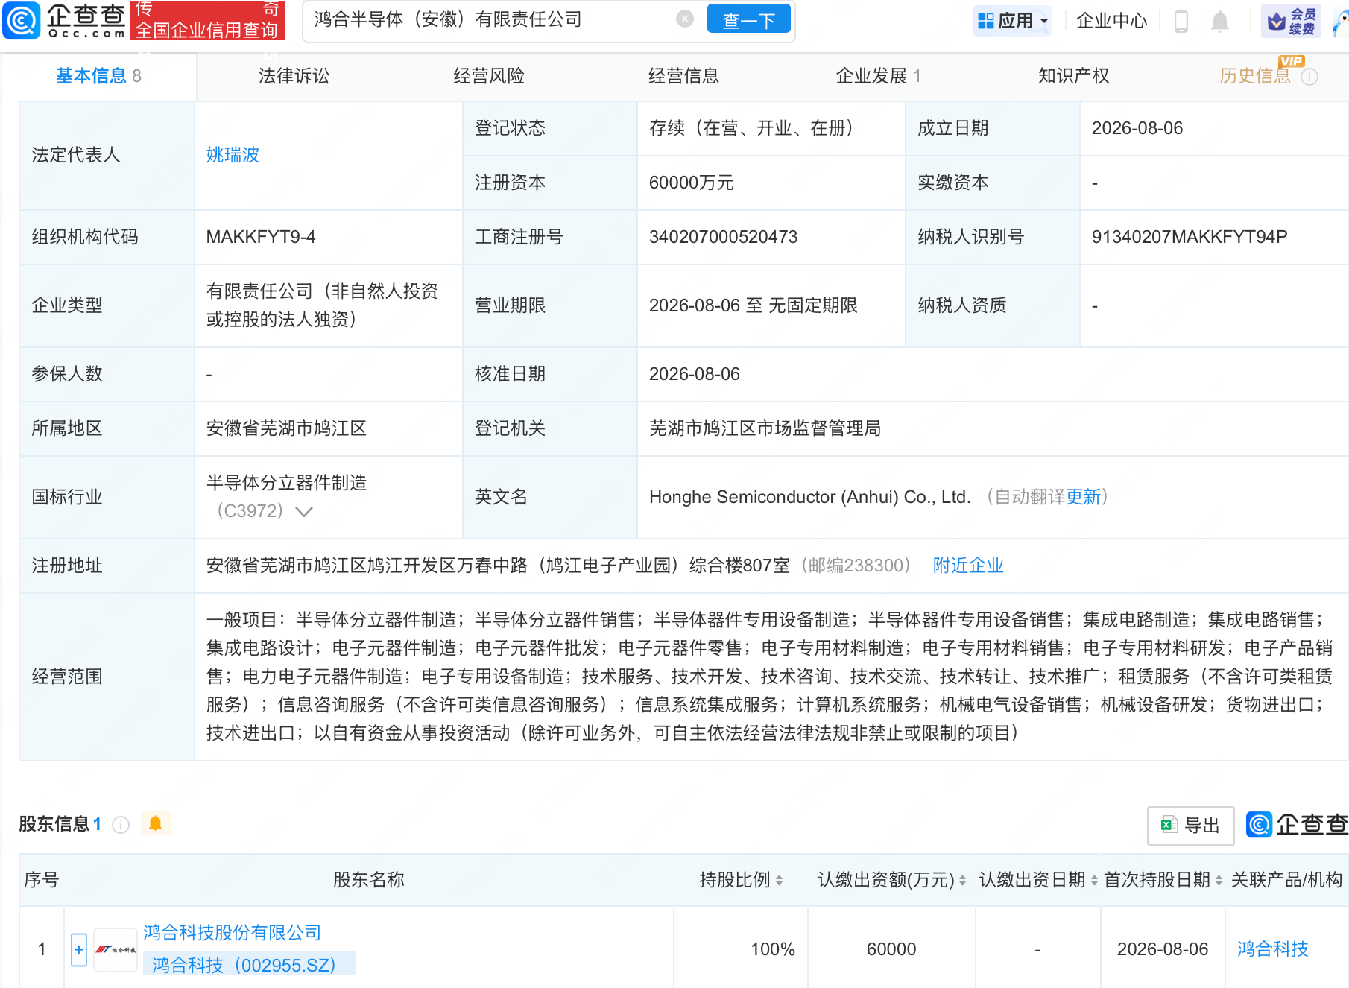Click info icon beside 历史信息
This screenshot has width=1349, height=988.
tap(1309, 77)
